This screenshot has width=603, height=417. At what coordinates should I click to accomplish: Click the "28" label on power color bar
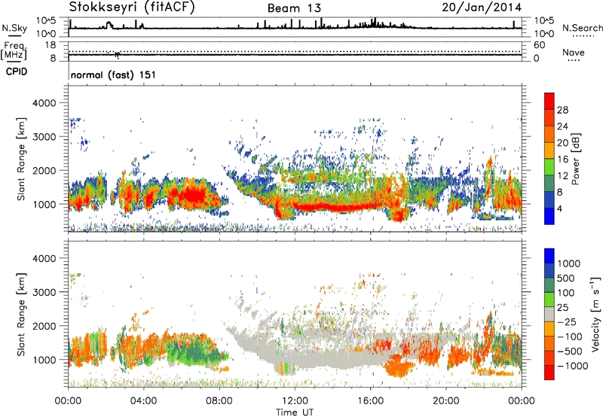pyautogui.click(x=562, y=110)
